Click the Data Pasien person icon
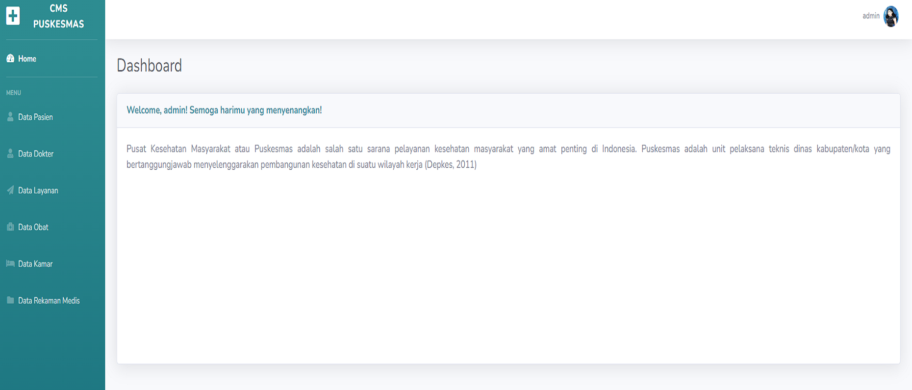 click(10, 117)
